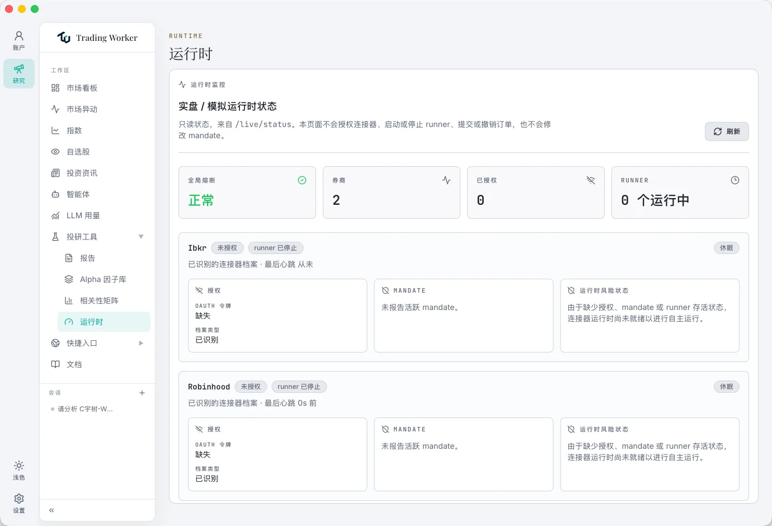This screenshot has height=526, width=772.
Task: Click the 市场异动 pulse icon
Action: pos(55,109)
